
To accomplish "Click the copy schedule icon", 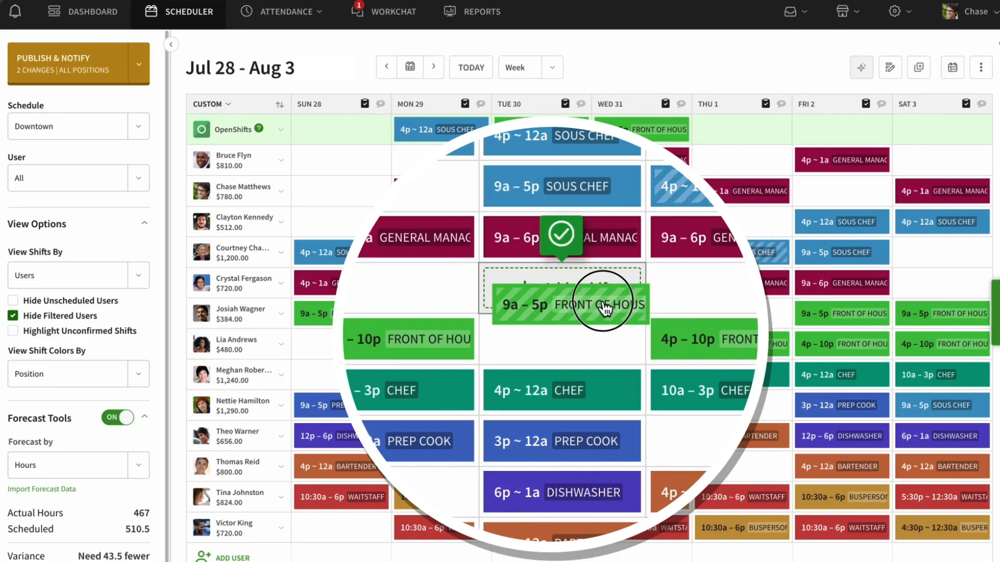I will [x=919, y=68].
